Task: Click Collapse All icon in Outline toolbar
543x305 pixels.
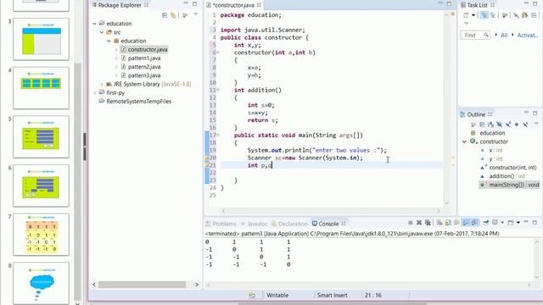Action: (482, 125)
